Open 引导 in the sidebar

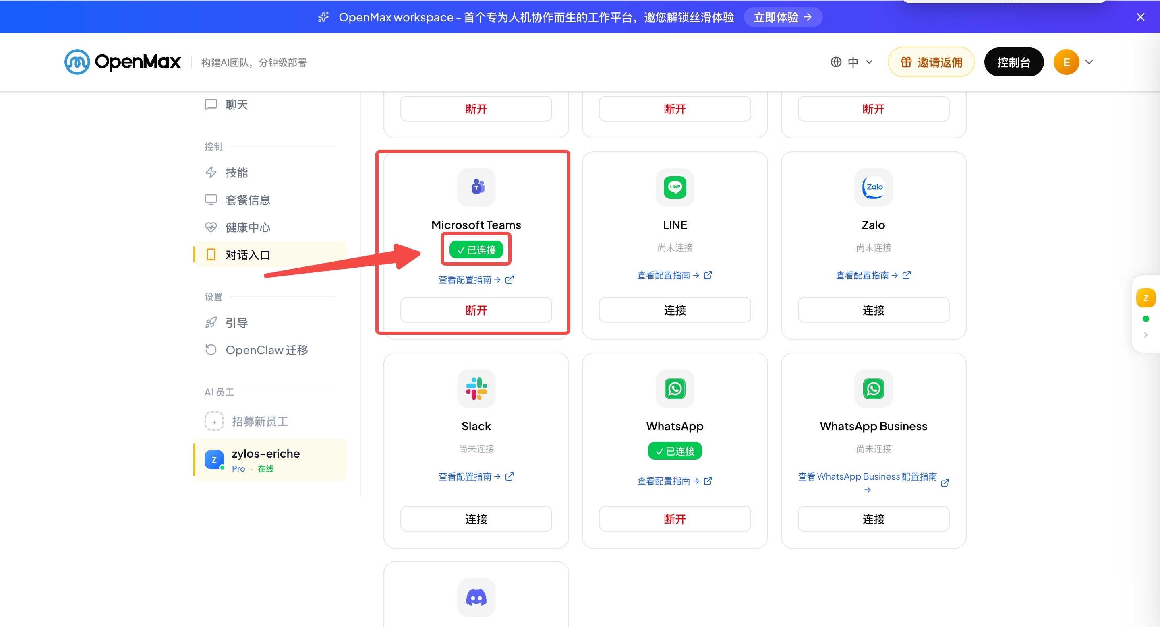point(270,323)
